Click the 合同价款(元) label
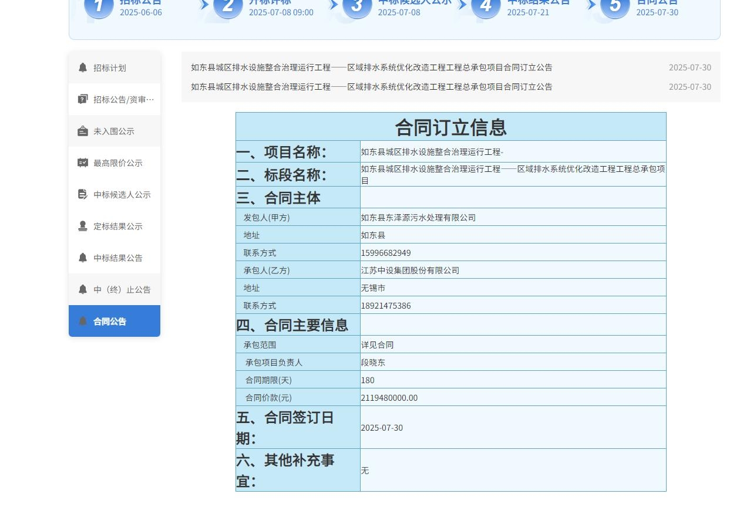Image resolution: width=740 pixels, height=514 pixels. point(268,398)
